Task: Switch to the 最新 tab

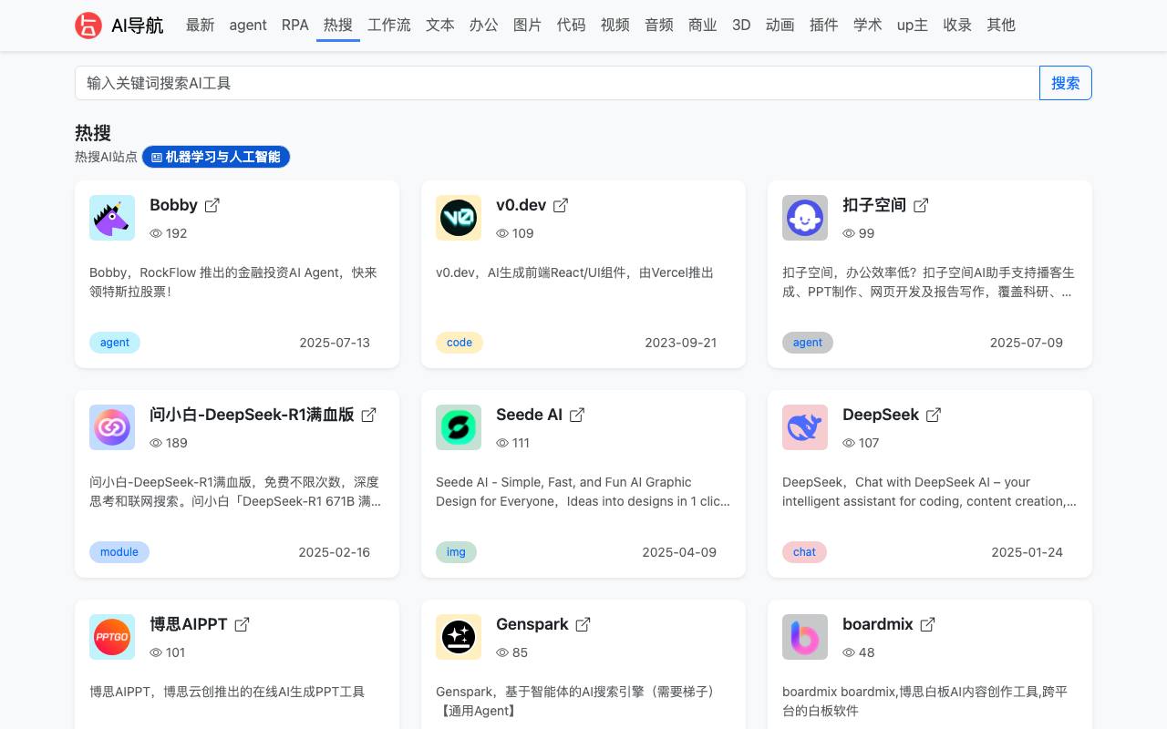Action: tap(201, 26)
